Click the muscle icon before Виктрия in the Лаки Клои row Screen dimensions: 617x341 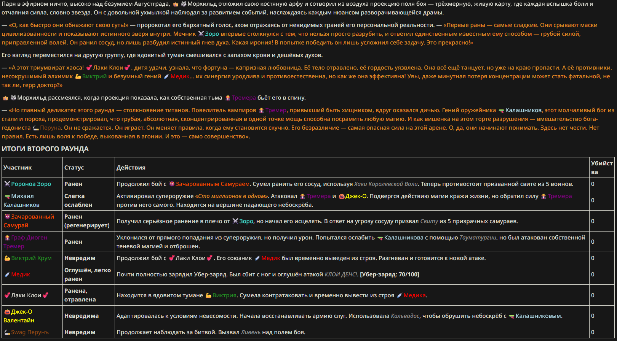click(x=208, y=295)
